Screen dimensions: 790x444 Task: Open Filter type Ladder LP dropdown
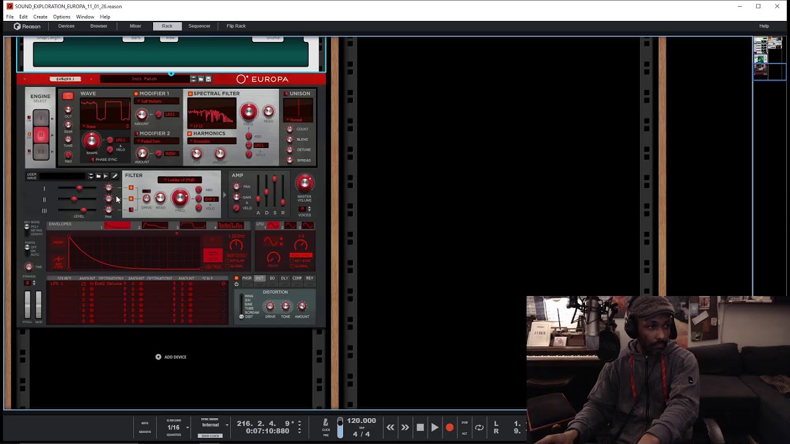click(180, 180)
